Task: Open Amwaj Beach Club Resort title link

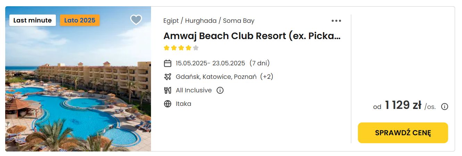Action: (x=252, y=36)
